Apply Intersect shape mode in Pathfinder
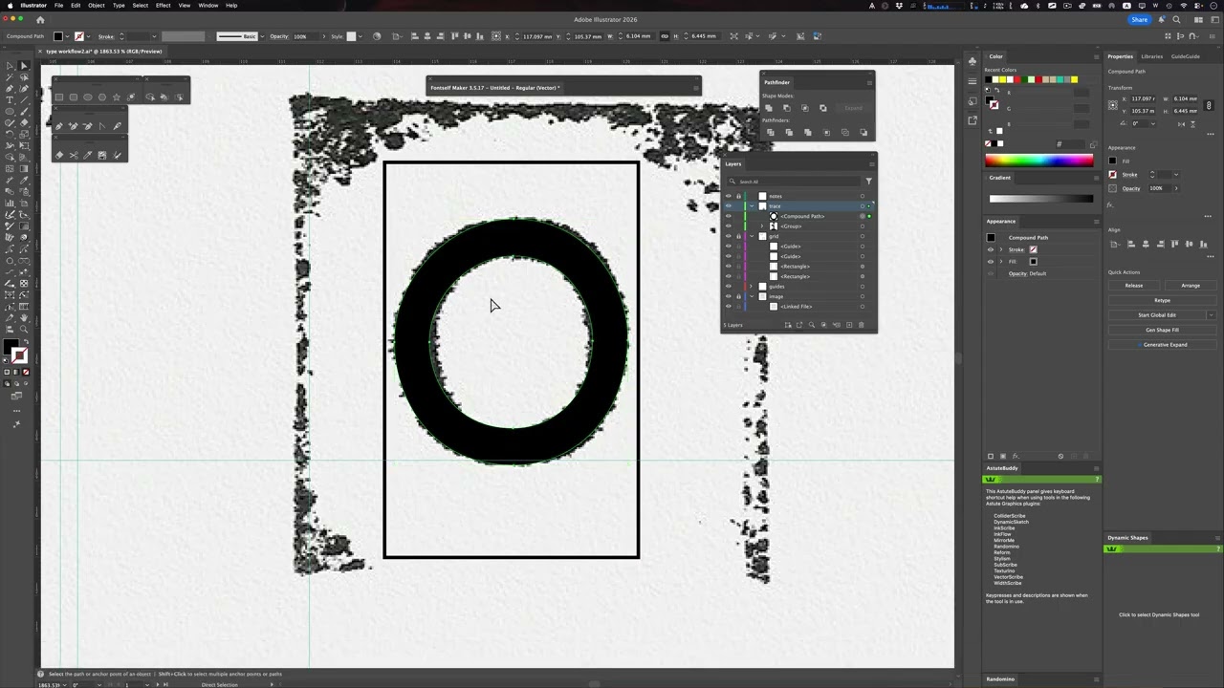Screen dimensions: 1224x688 [805, 108]
